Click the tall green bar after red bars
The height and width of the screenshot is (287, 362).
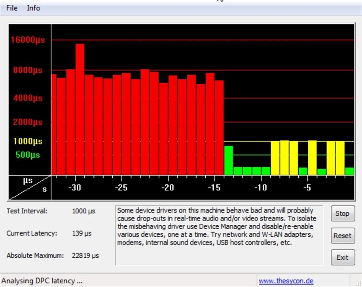229,161
